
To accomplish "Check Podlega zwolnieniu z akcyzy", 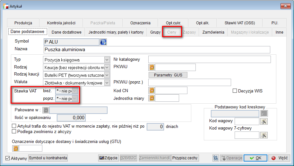I will coord(14,131).
